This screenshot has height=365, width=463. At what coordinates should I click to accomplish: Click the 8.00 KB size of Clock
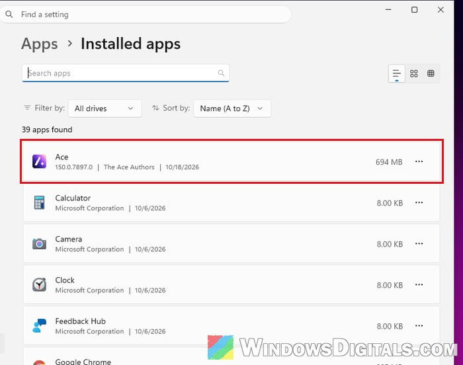click(390, 285)
